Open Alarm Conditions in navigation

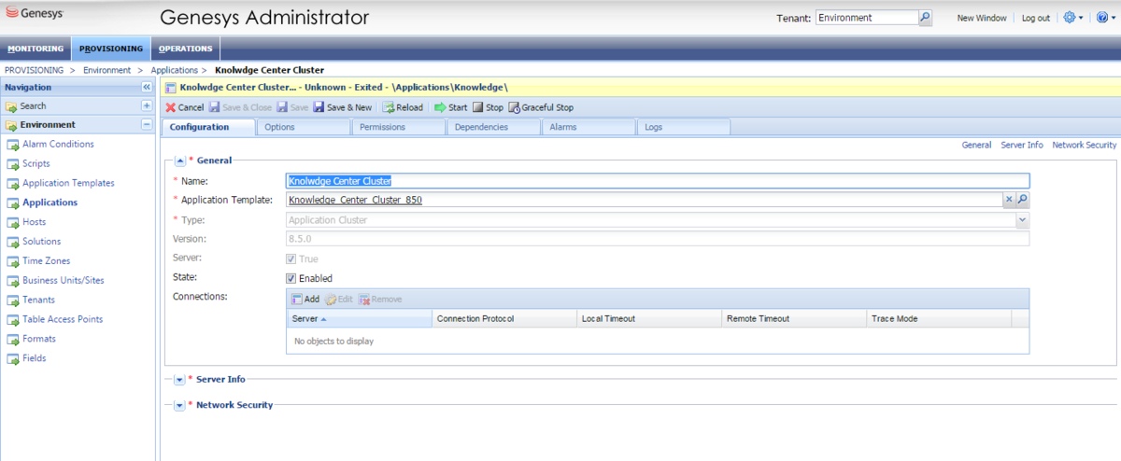click(x=58, y=144)
